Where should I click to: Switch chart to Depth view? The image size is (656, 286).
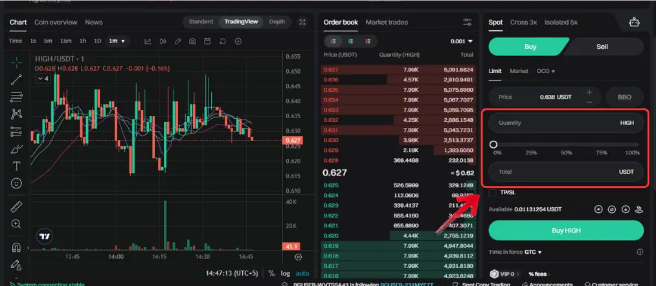click(277, 22)
